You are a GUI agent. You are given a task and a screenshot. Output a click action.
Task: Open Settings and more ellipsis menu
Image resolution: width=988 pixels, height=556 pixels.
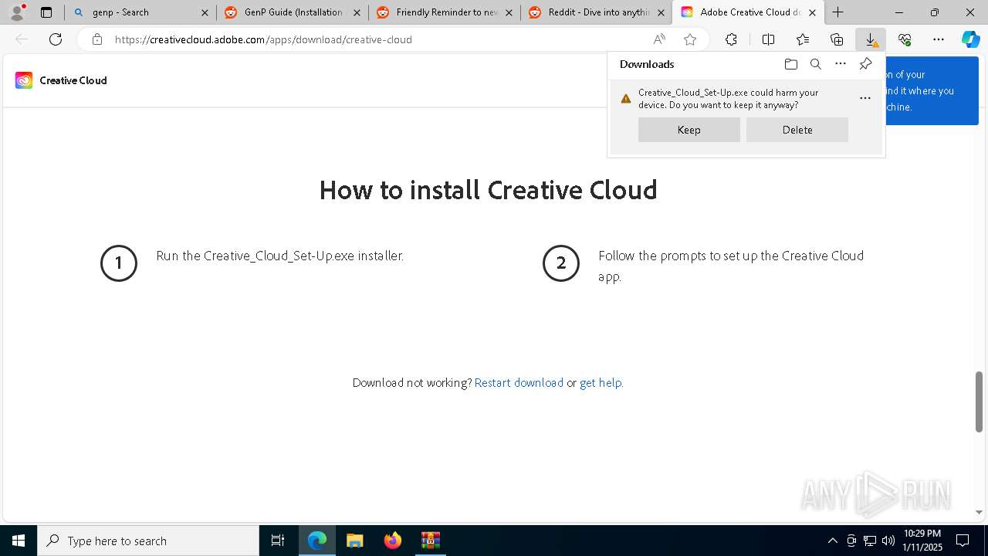pos(939,39)
